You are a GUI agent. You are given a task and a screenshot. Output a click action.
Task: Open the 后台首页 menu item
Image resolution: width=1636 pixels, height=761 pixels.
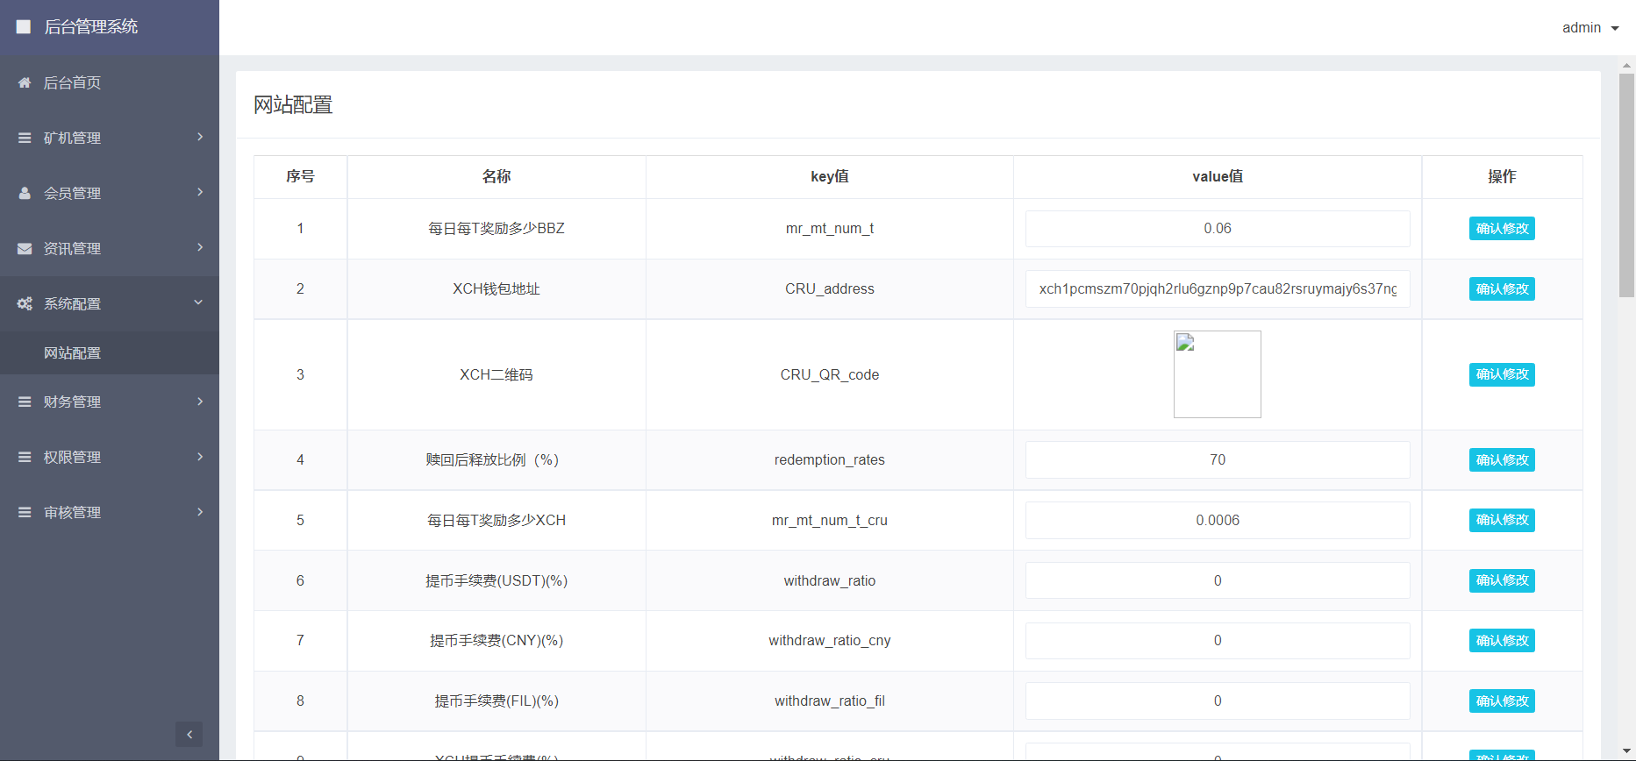click(110, 82)
